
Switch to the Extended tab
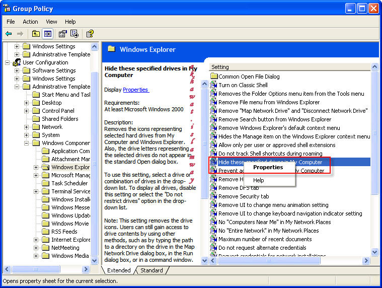119,270
